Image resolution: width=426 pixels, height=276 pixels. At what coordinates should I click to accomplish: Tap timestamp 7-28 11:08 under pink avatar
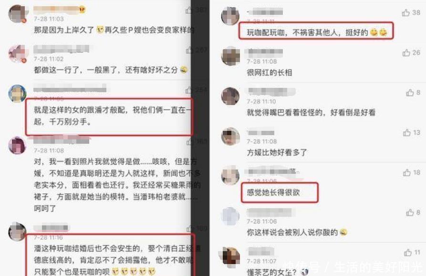coord(49,150)
